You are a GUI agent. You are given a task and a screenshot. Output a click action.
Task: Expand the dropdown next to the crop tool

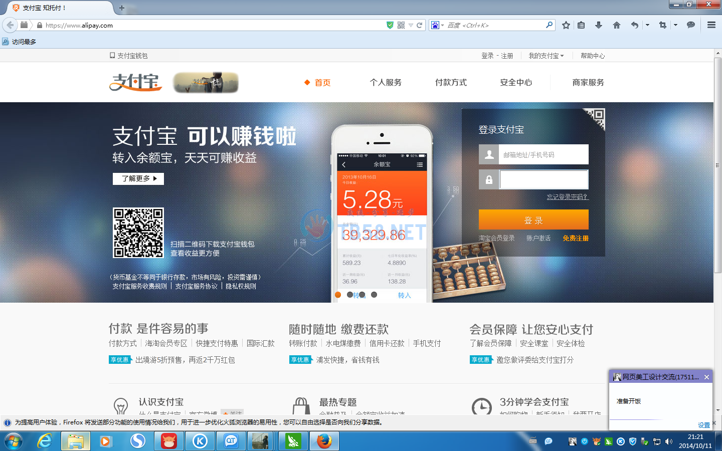coord(675,25)
